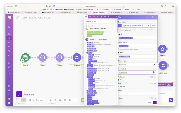
Task: Open Make home from sidebar
Action: (x=9, y=27)
